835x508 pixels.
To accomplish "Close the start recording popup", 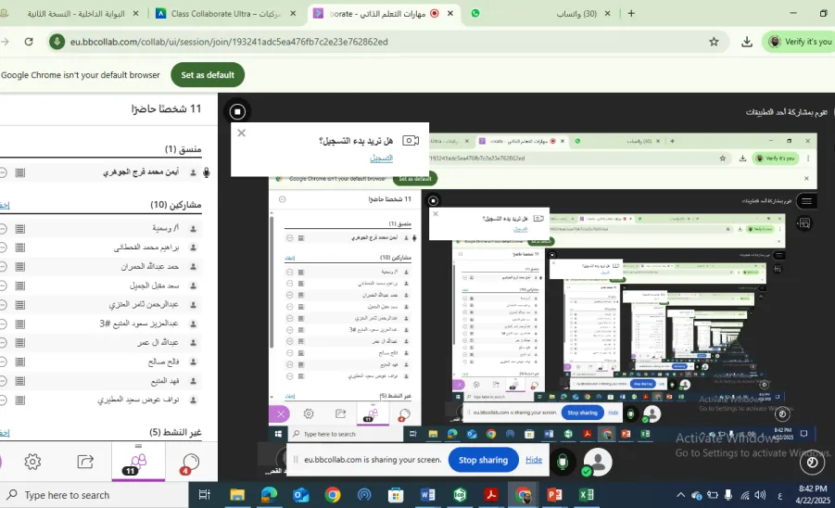I will pyautogui.click(x=241, y=133).
